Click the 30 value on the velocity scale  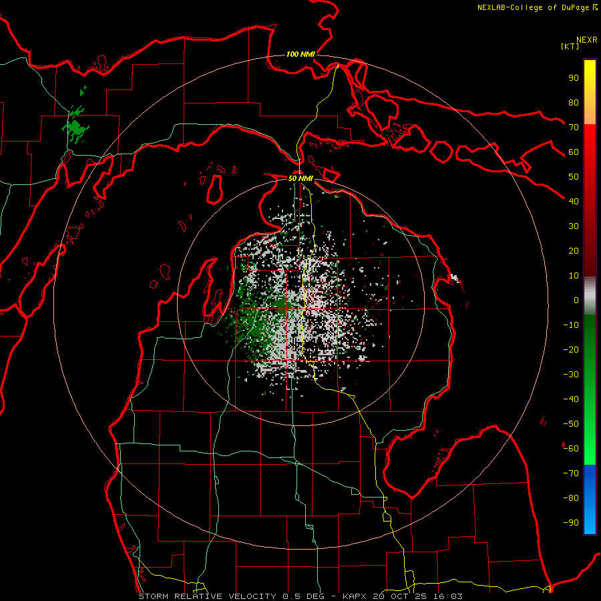574,226
